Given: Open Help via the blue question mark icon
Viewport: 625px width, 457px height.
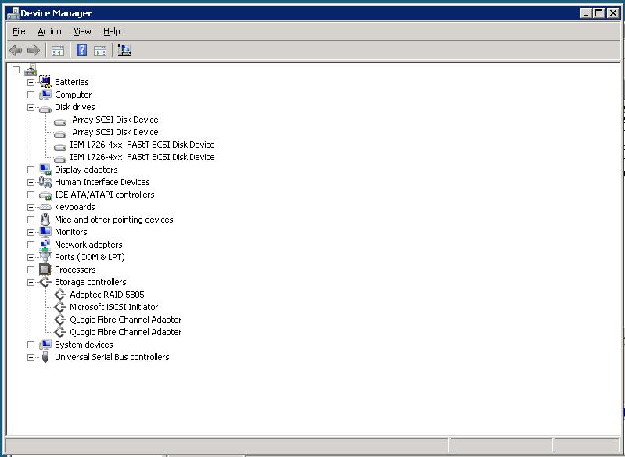Looking at the screenshot, I should click(81, 51).
